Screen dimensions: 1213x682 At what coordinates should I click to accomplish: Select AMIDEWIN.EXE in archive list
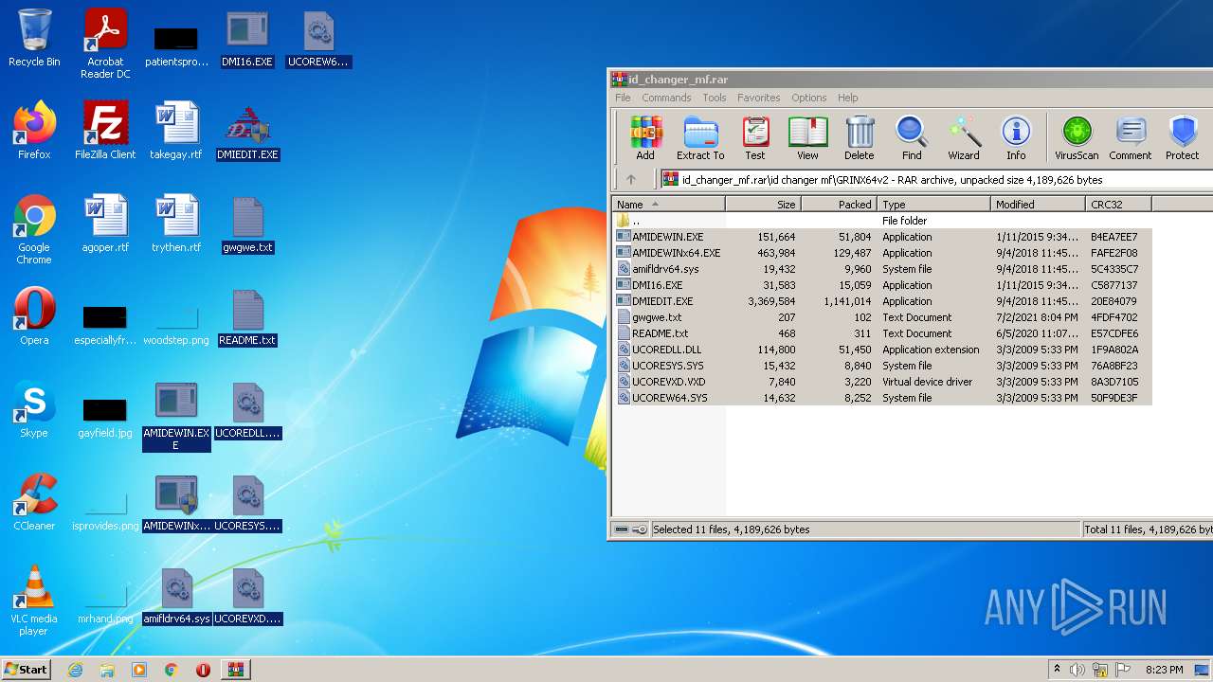[x=882, y=237]
